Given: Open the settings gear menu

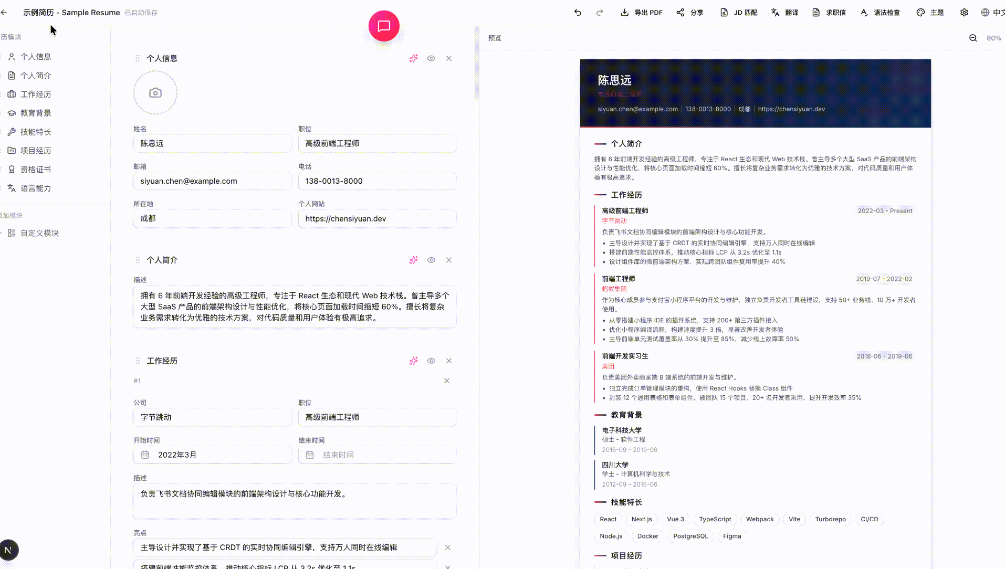Looking at the screenshot, I should tap(964, 12).
